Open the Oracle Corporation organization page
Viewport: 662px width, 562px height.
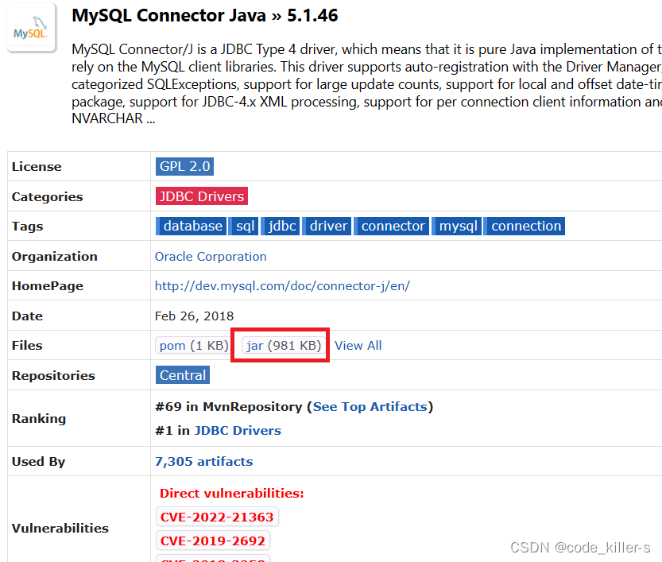(x=210, y=256)
